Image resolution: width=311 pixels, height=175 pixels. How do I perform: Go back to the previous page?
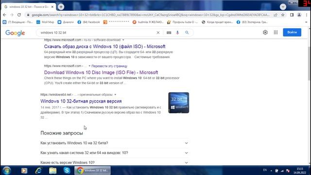[x=4, y=15]
